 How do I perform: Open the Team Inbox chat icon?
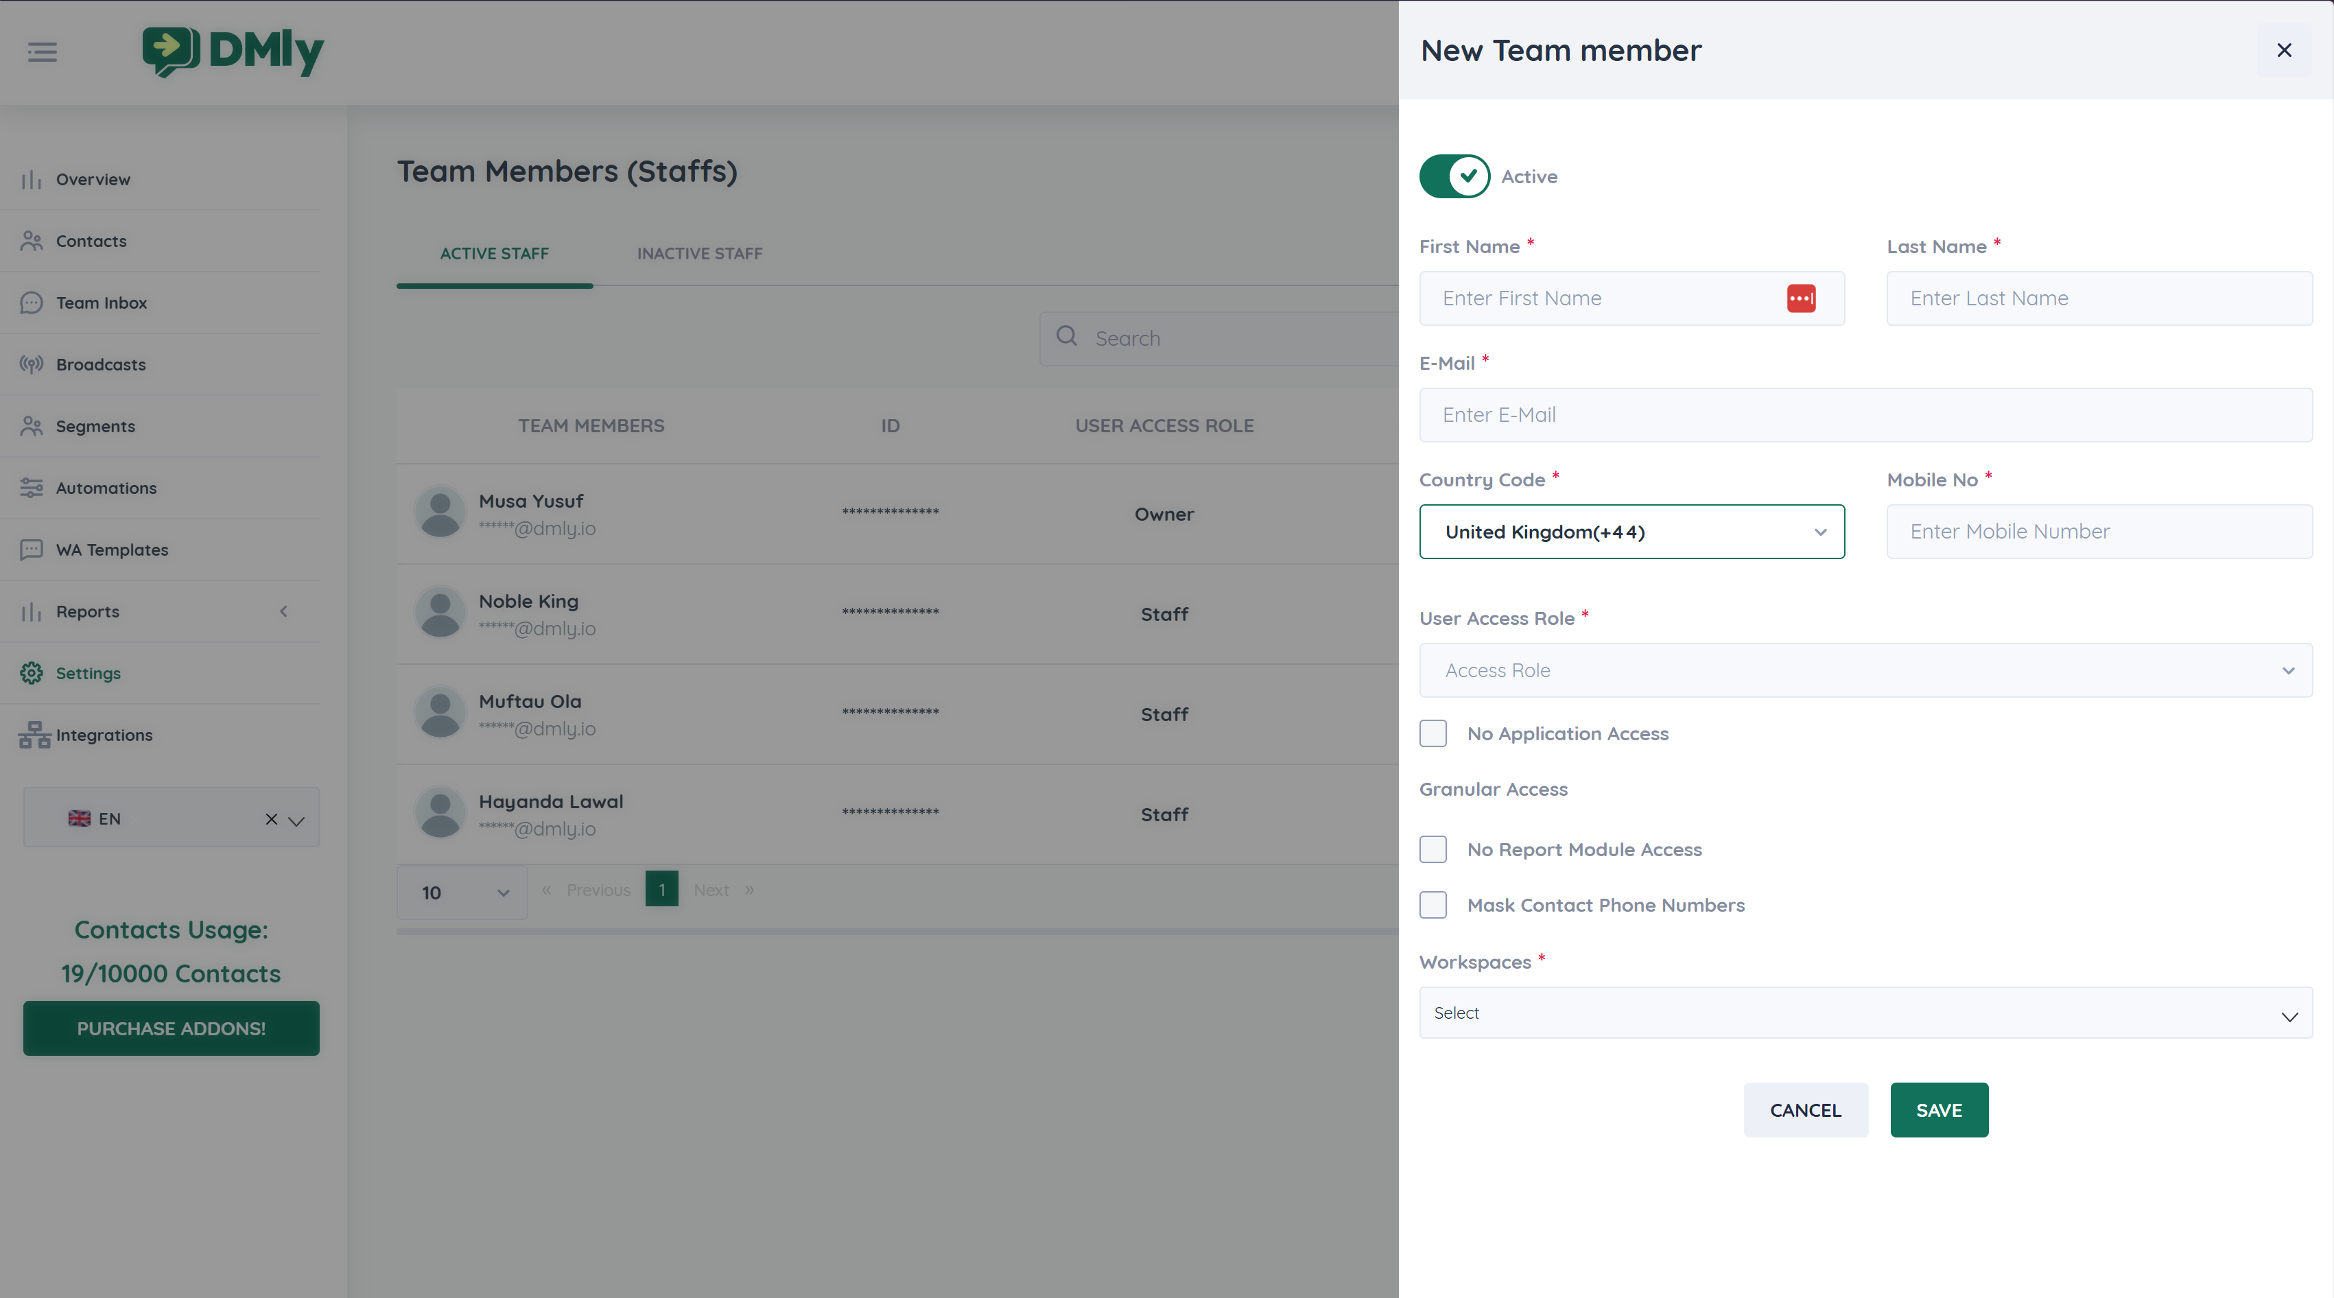(32, 303)
